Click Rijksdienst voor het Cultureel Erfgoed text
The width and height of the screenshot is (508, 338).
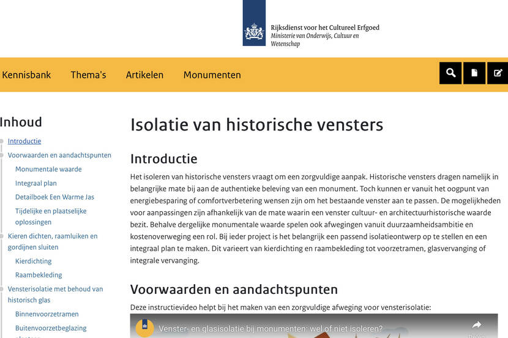[x=325, y=28]
